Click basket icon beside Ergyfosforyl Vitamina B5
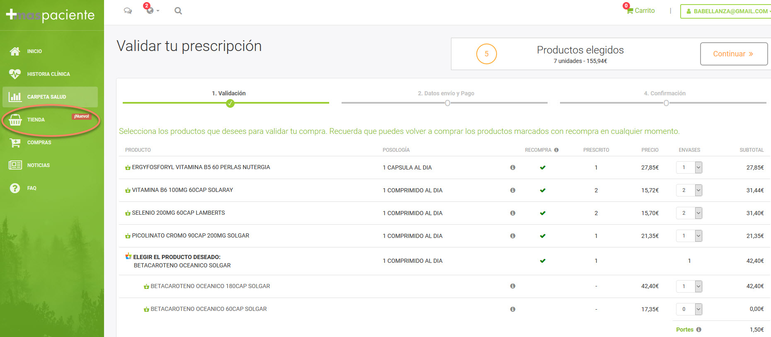Image resolution: width=771 pixels, height=337 pixels. [128, 167]
